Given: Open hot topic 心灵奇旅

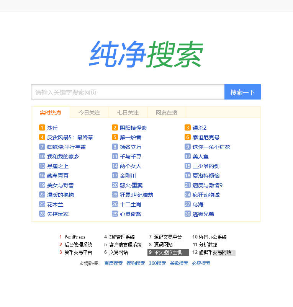Looking at the screenshot, I should point(131,214).
